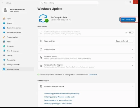Open Apps settings page

18,42
